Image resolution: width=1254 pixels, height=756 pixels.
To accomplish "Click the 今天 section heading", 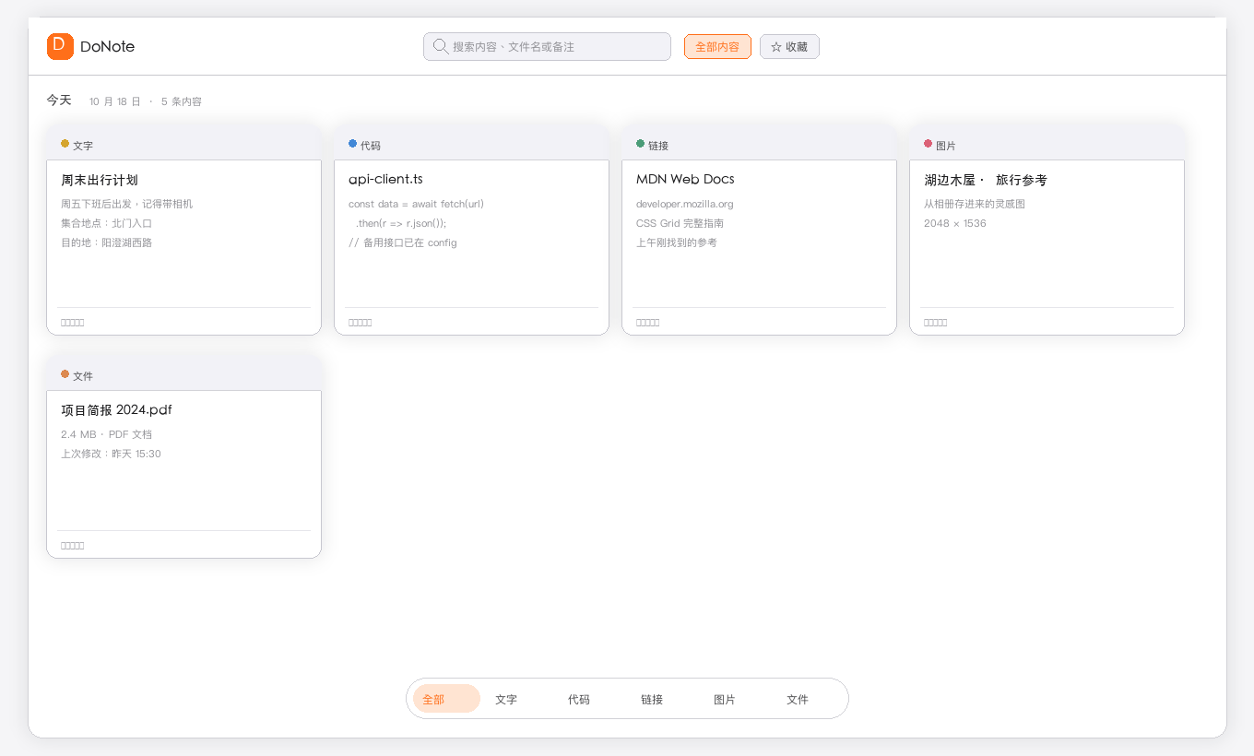I will pyautogui.click(x=59, y=100).
